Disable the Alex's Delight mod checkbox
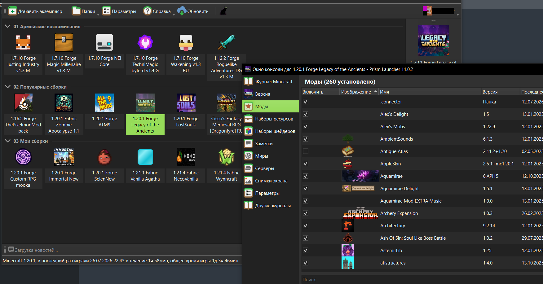This screenshot has width=543, height=284. [x=306, y=114]
